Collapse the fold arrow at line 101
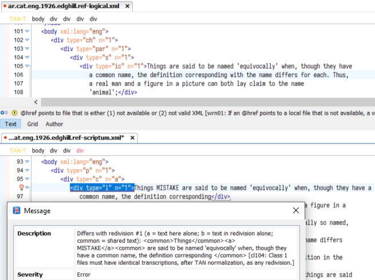Viewport: 375px width, 280px height. (27, 31)
